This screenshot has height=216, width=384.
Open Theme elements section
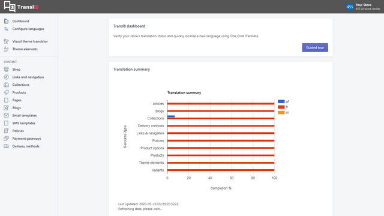point(25,49)
